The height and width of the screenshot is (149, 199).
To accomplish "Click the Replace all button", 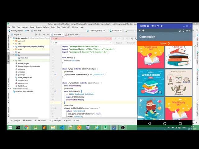I will [x=131, y=43].
